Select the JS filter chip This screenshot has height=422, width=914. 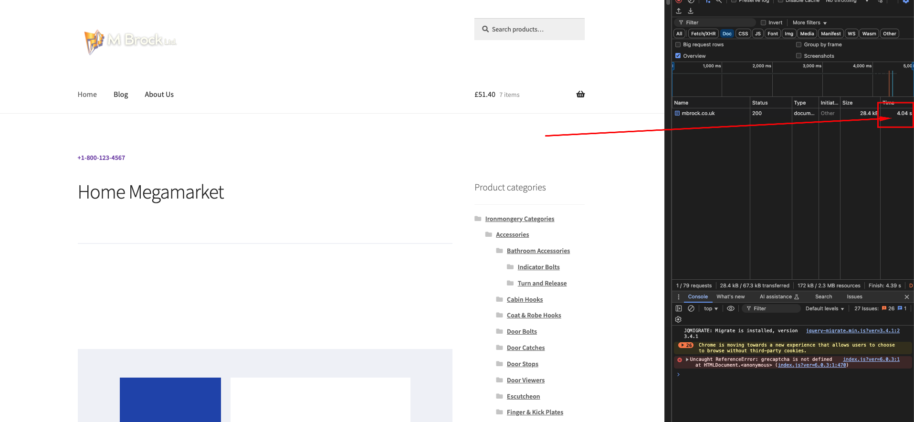tap(758, 33)
